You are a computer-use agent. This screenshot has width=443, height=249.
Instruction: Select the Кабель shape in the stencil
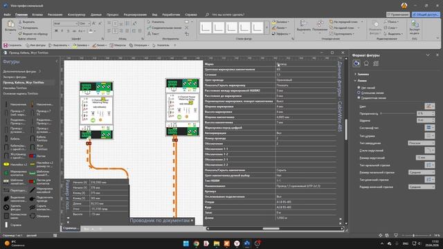tap(12, 138)
